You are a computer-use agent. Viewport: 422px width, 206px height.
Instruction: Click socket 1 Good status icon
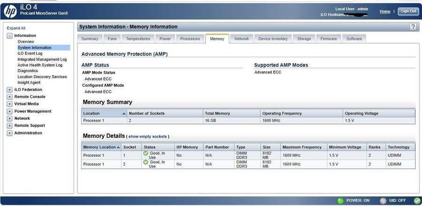[x=146, y=153]
